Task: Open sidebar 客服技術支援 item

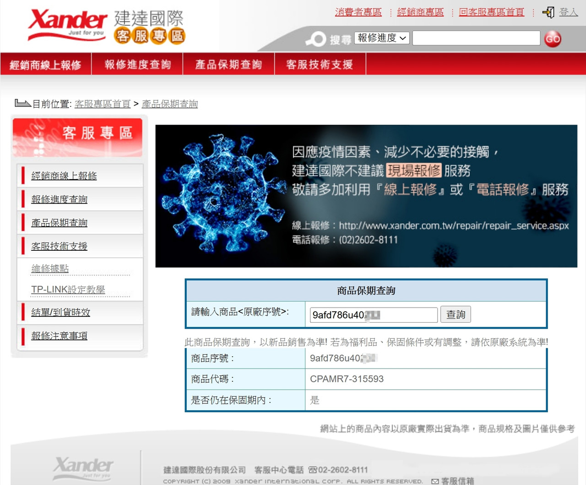Action: 59,246
